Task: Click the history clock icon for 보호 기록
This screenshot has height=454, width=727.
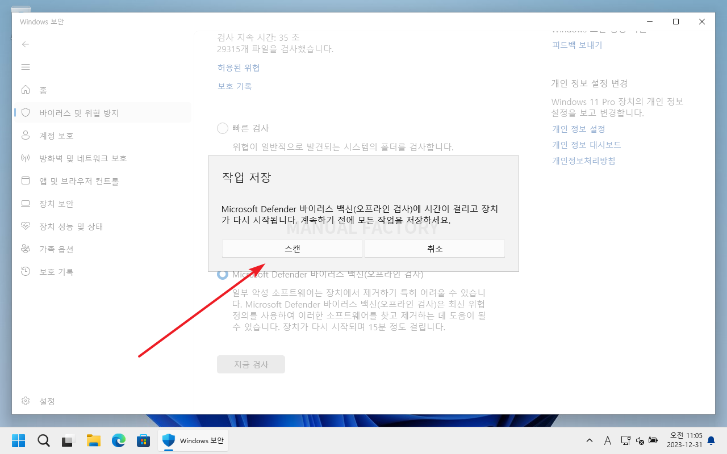Action: (x=26, y=271)
